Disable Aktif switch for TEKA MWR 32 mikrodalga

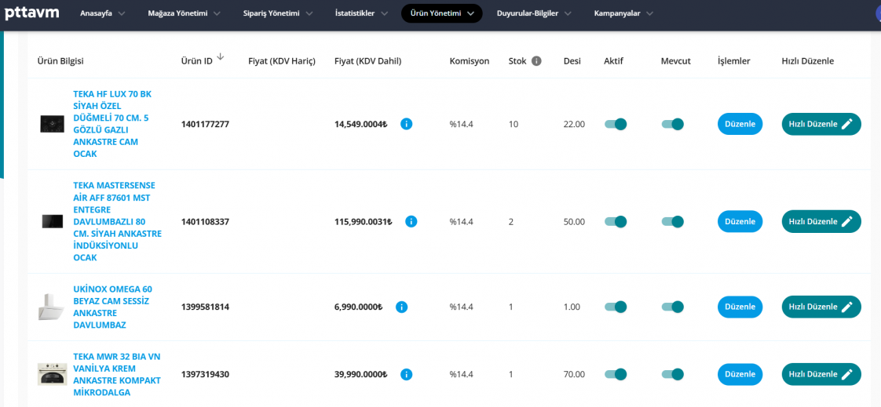tap(616, 374)
